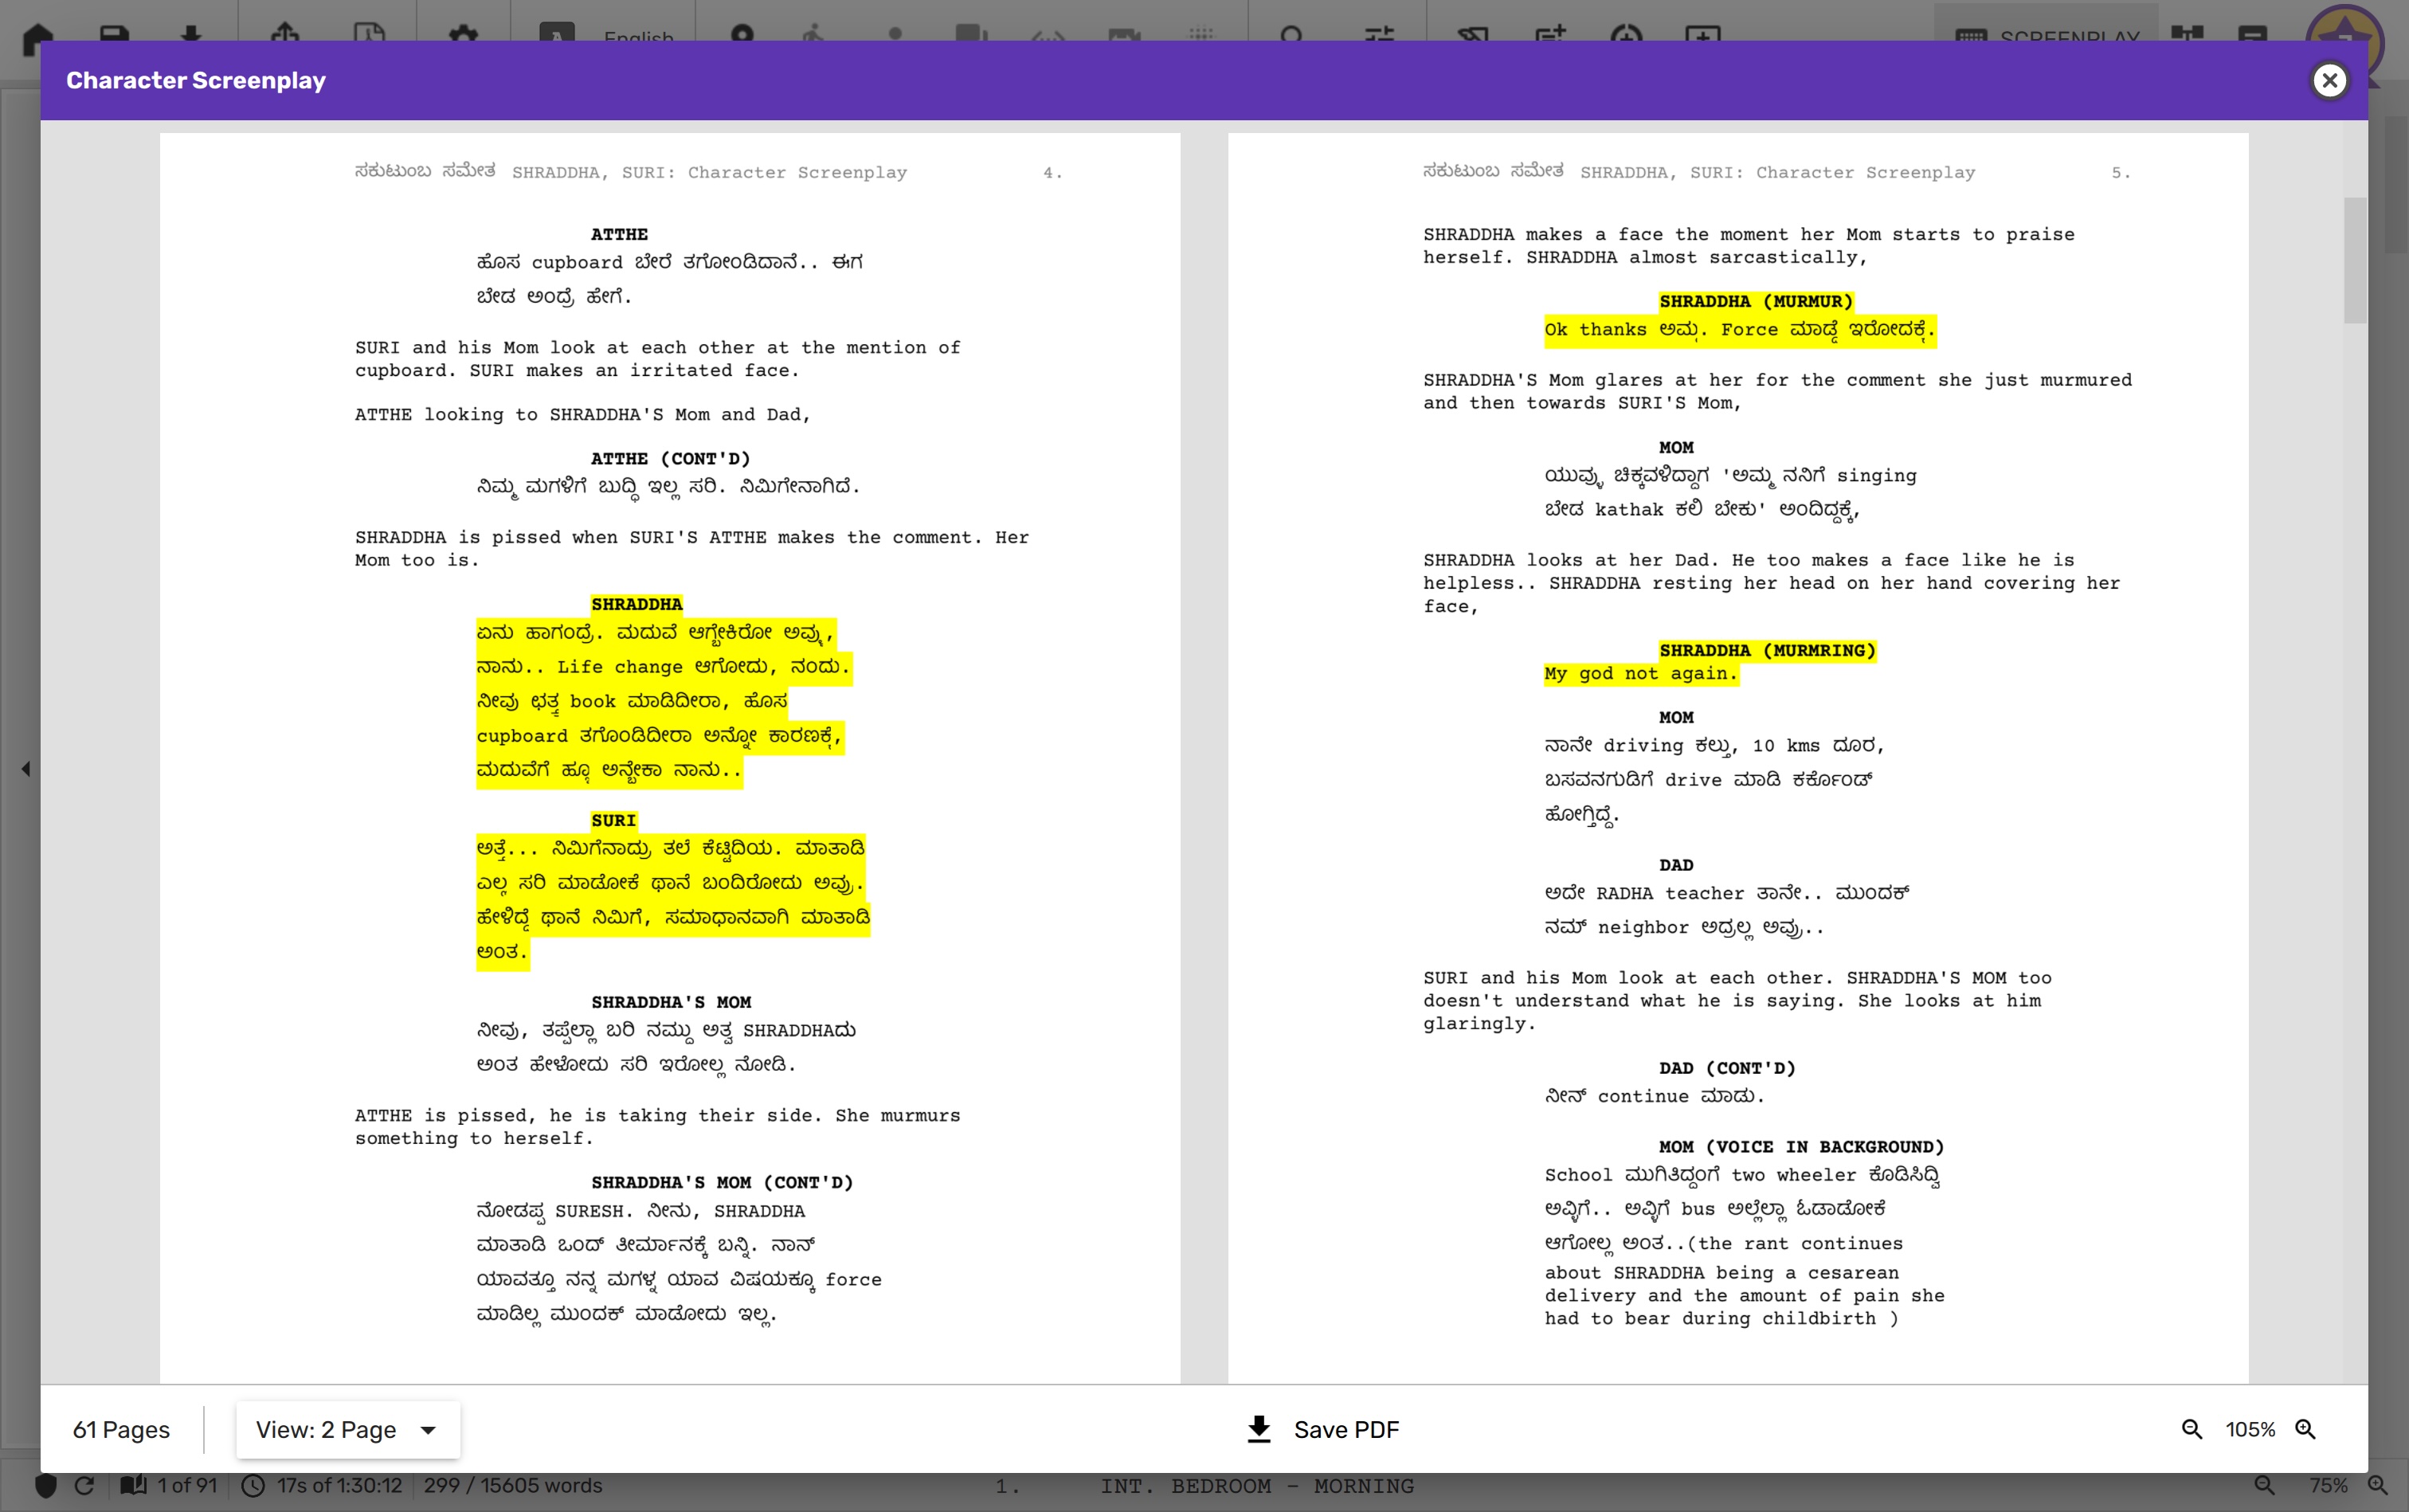Click the book icon beside 1 of 91
Screen dimensions: 2409x1512
(x=133, y=1485)
